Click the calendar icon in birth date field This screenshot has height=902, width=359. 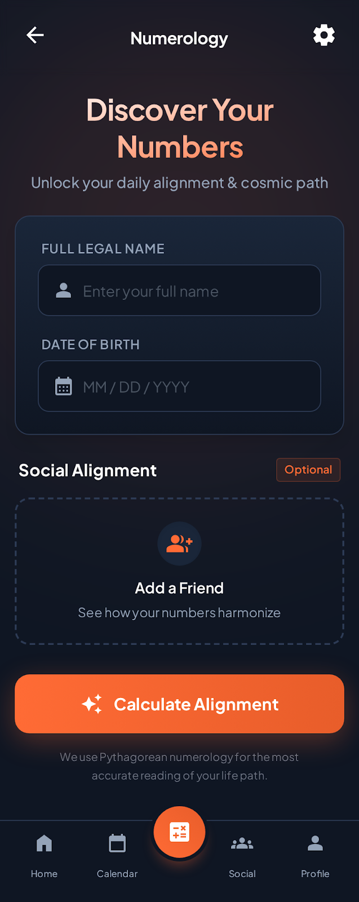[64, 387]
